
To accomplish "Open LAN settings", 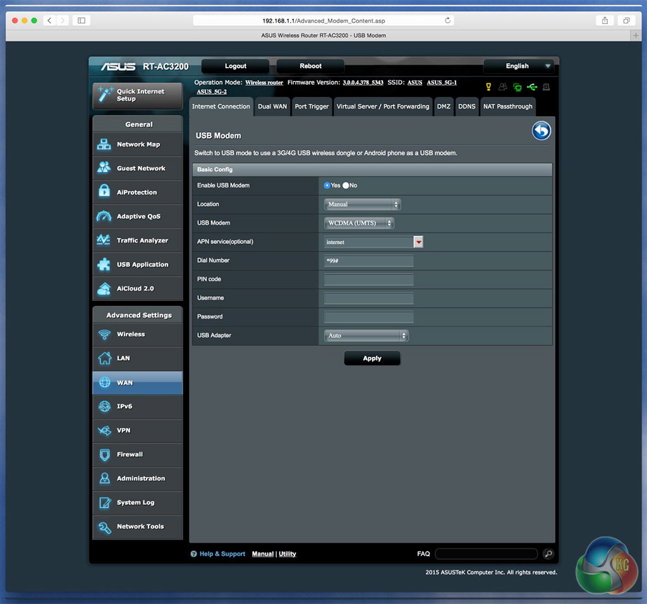I will tap(137, 358).
